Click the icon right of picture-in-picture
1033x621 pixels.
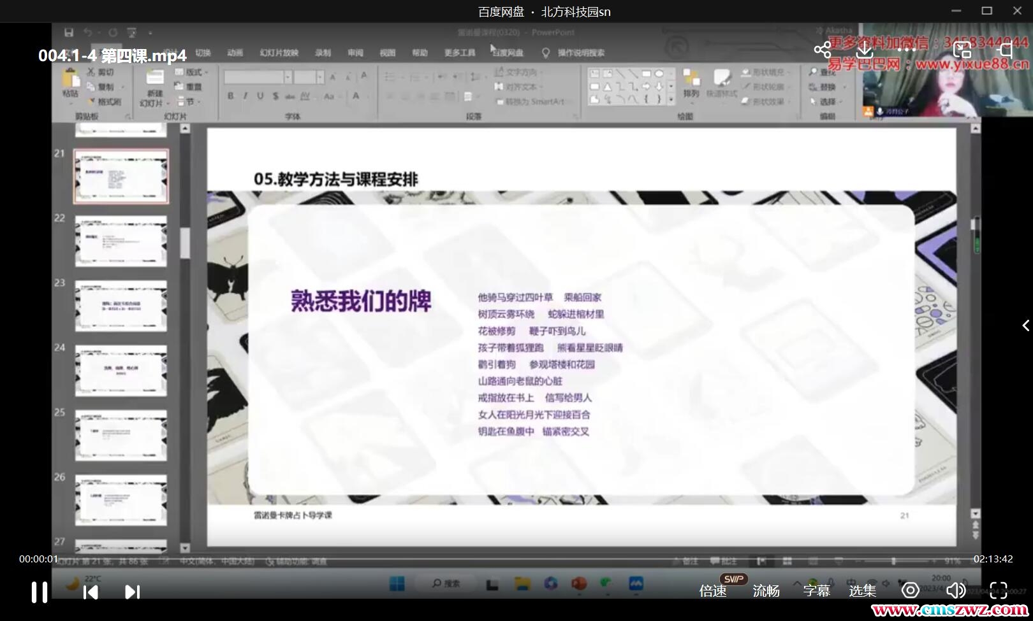tap(1006, 50)
